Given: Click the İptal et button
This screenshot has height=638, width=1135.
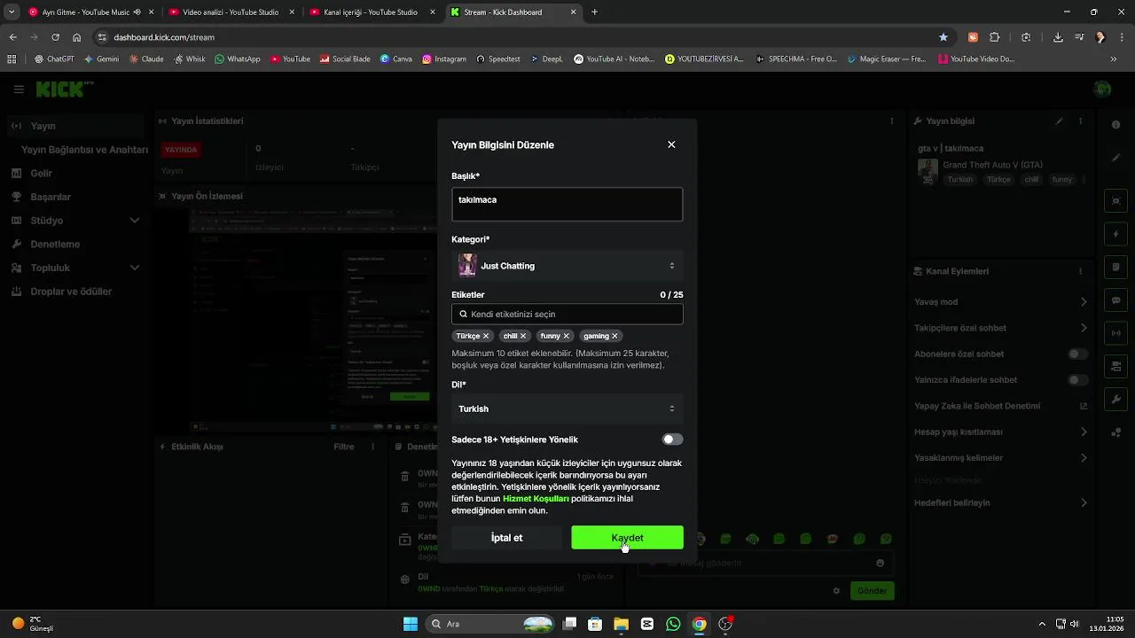Looking at the screenshot, I should [x=506, y=538].
